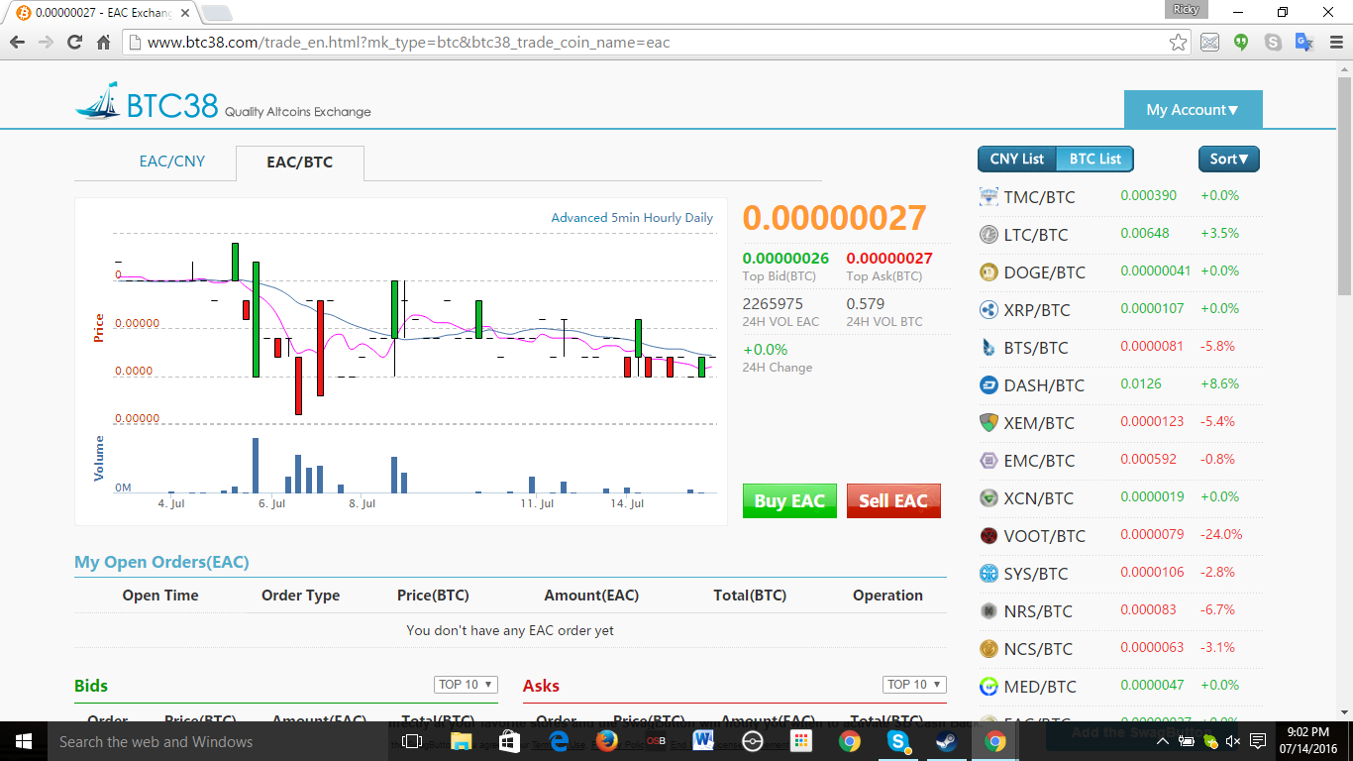The width and height of the screenshot is (1353, 761).
Task: Open the Asks TOP 10 dropdown
Action: 914,685
